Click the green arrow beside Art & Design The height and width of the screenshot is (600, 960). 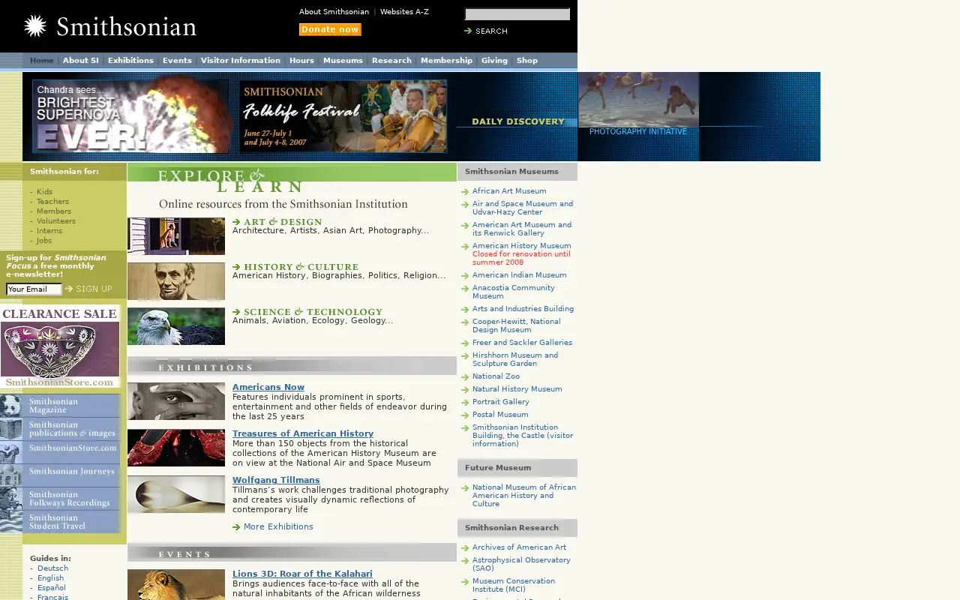[236, 222]
